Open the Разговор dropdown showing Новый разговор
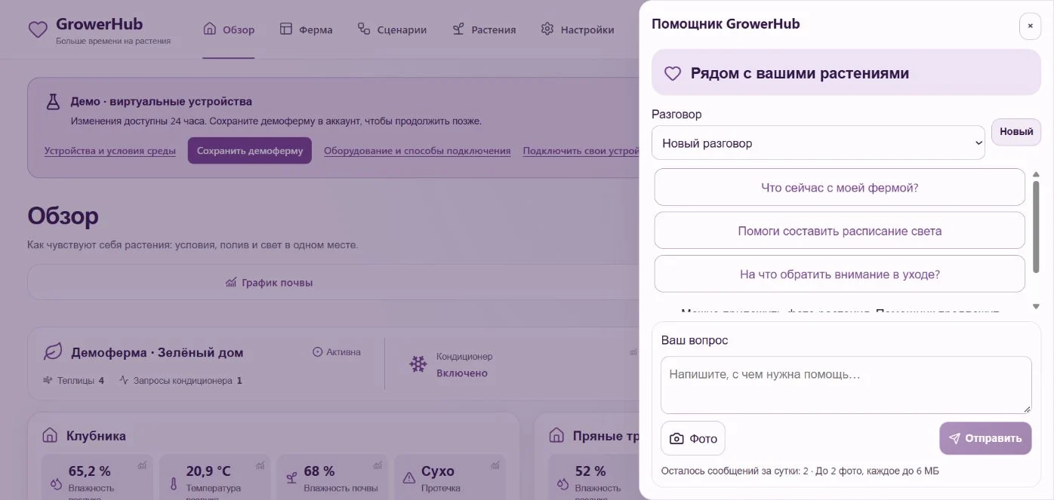Image resolution: width=1054 pixels, height=500 pixels. tap(818, 143)
